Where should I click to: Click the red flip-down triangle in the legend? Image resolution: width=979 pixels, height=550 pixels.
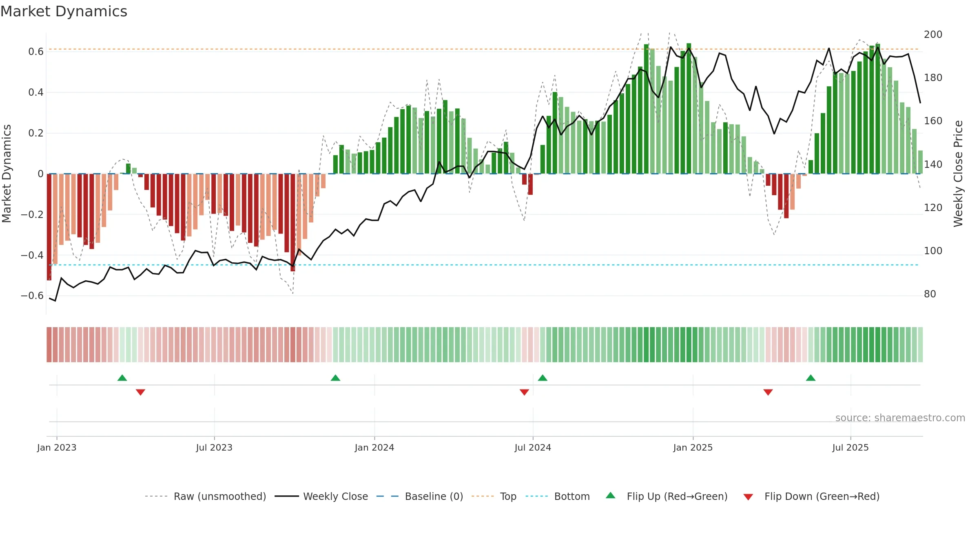tap(748, 497)
